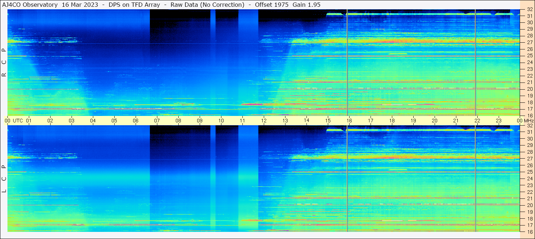This screenshot has height=239, width=535.
Task: Select hour tick '07' on time axis
Action: coord(157,121)
